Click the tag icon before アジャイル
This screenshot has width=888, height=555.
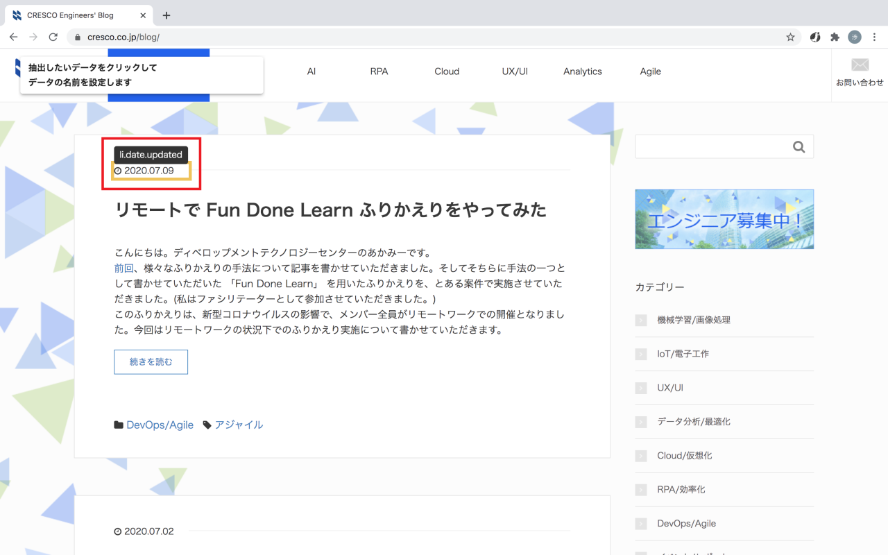(207, 425)
